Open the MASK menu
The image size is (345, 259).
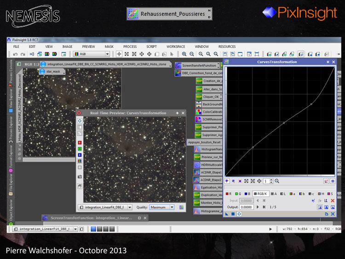109,46
